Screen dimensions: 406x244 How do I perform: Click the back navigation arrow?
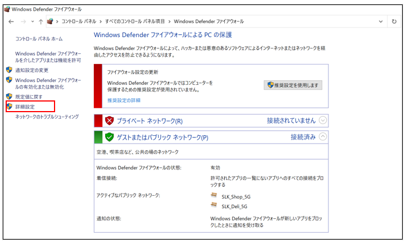tap(11, 22)
